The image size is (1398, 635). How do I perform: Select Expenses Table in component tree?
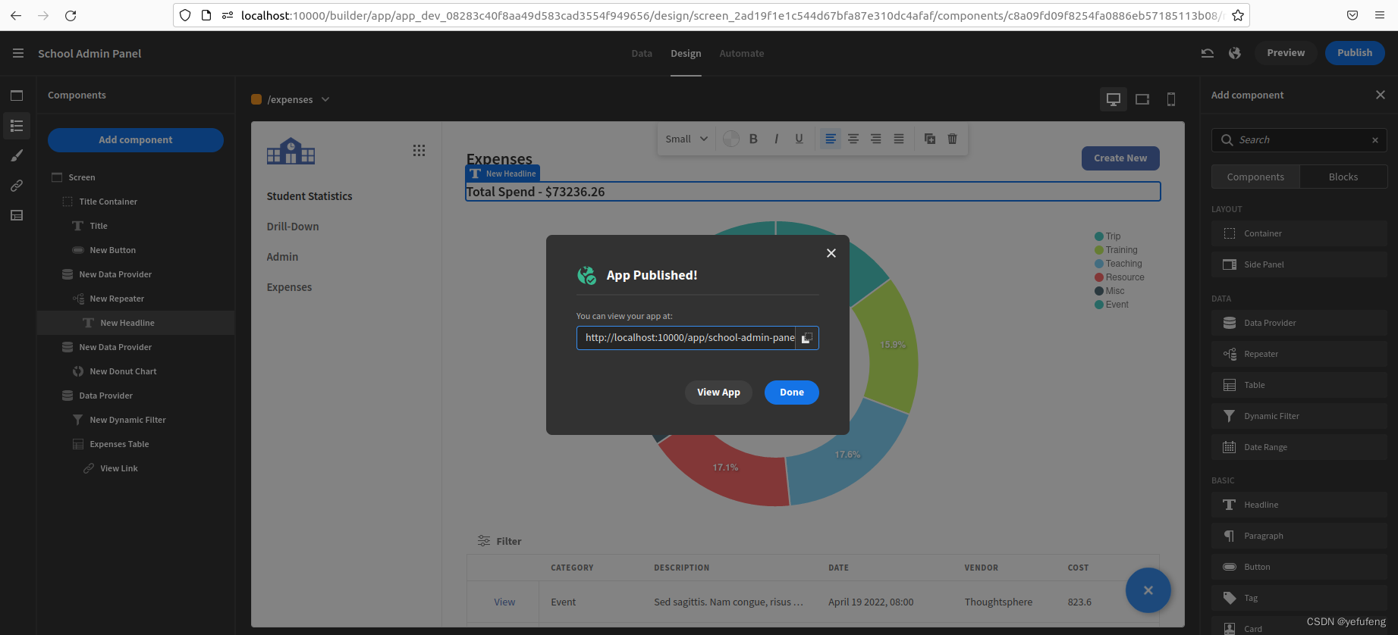coord(136,444)
